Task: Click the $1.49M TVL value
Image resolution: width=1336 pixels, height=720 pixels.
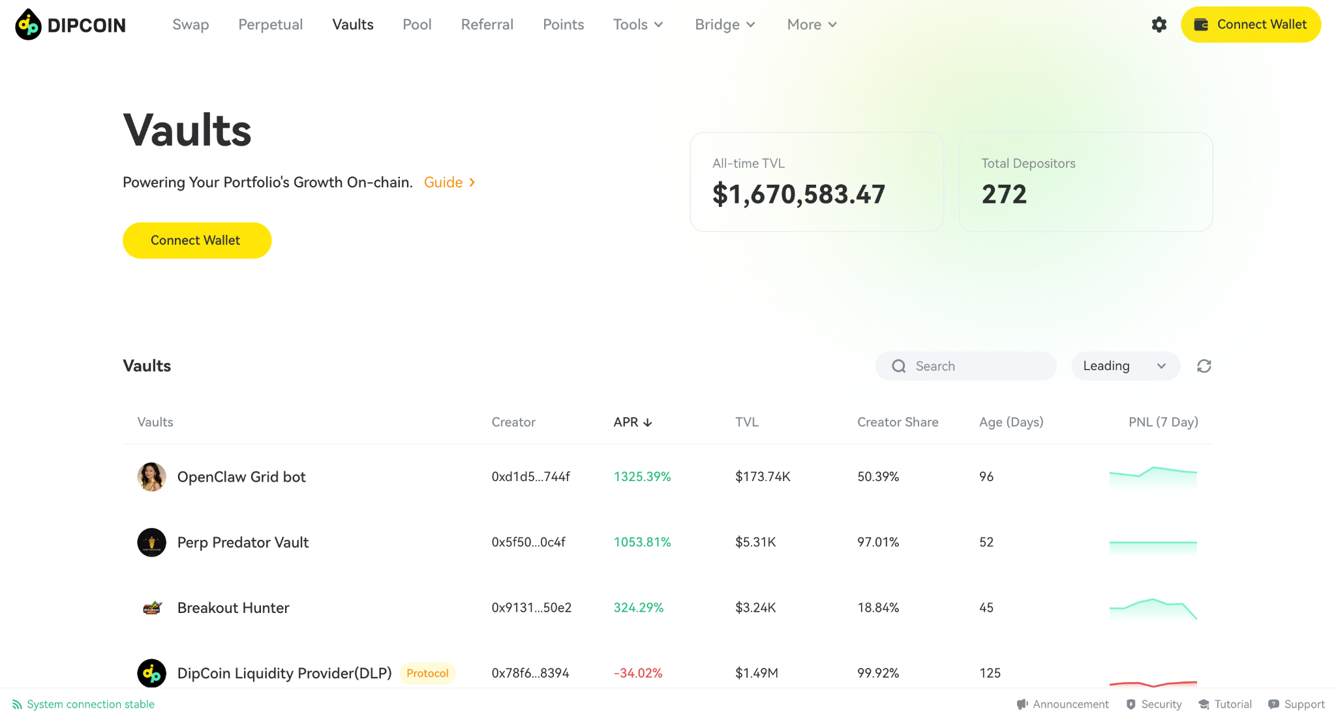Action: click(x=757, y=673)
